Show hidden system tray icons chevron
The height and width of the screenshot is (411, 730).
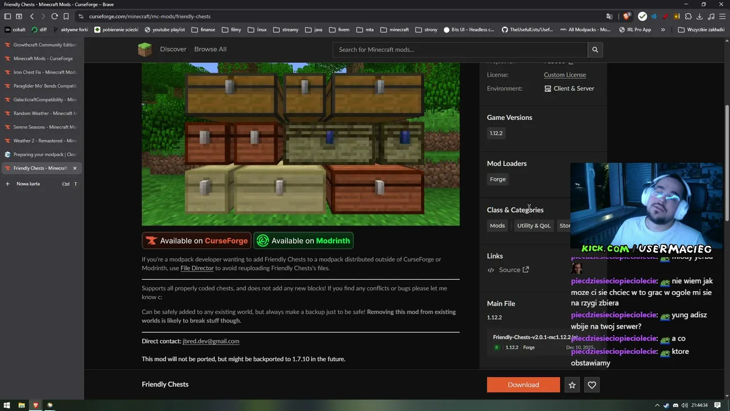[x=658, y=405]
